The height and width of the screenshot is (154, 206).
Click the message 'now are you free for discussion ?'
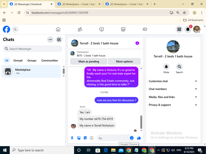[117, 100]
